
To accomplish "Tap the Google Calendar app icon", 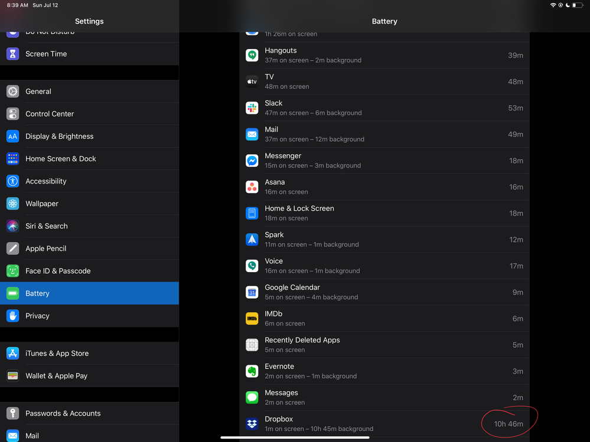I will click(252, 292).
